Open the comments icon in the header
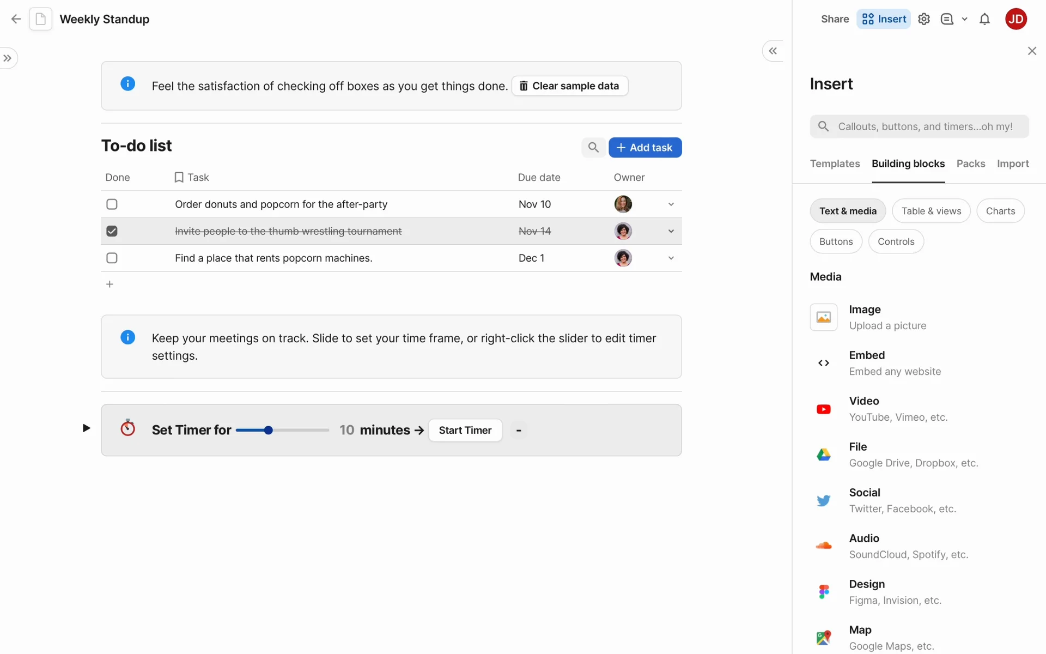Image resolution: width=1046 pixels, height=654 pixels. [947, 19]
